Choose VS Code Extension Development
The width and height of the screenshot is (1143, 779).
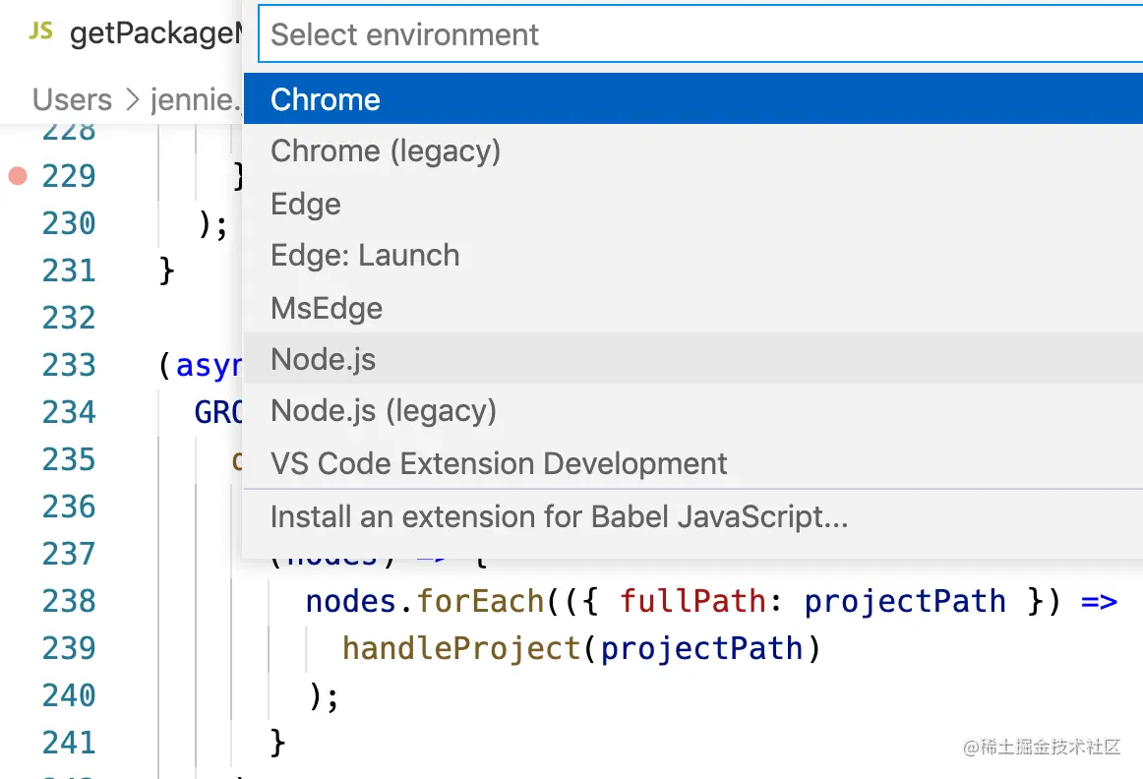499,463
